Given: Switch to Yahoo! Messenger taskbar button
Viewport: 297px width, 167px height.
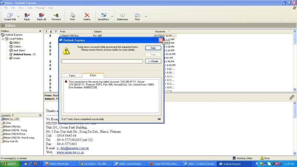Looking at the screenshot, I should 61,164.
